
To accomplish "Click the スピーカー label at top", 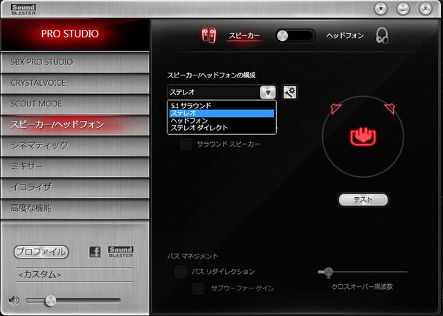I will coord(244,36).
